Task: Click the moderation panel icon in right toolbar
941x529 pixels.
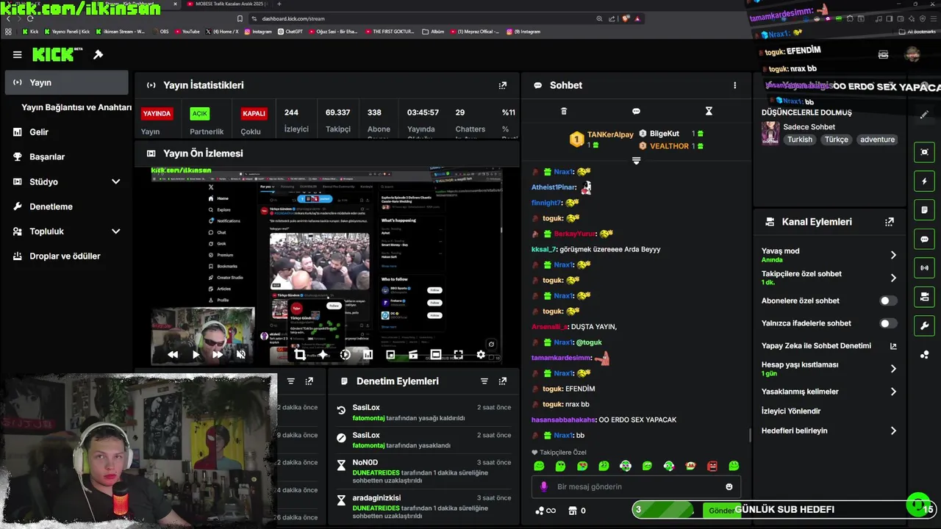Action: [x=924, y=297]
